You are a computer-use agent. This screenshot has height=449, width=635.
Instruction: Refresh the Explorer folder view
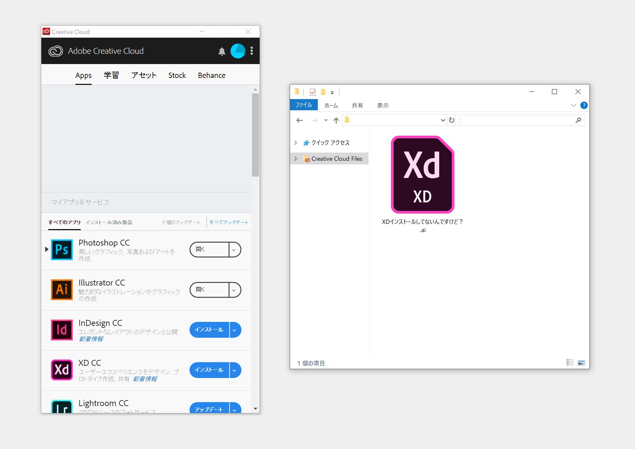click(452, 120)
